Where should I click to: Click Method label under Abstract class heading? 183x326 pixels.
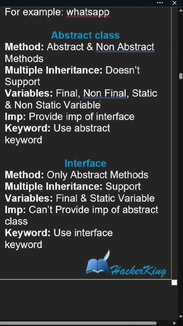24,47
